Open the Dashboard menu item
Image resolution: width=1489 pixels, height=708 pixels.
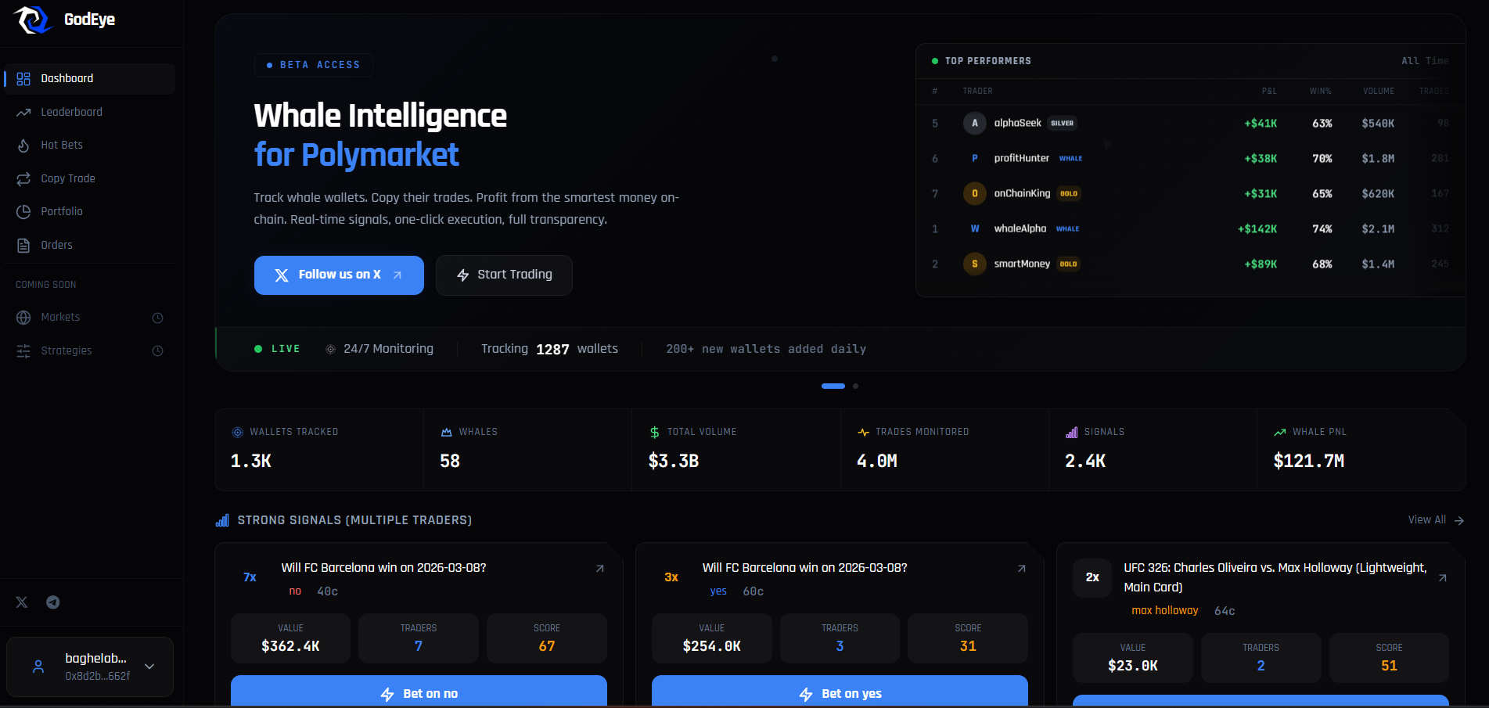coord(89,78)
